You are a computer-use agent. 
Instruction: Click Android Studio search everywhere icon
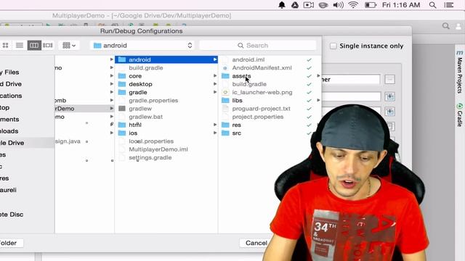click(x=445, y=26)
